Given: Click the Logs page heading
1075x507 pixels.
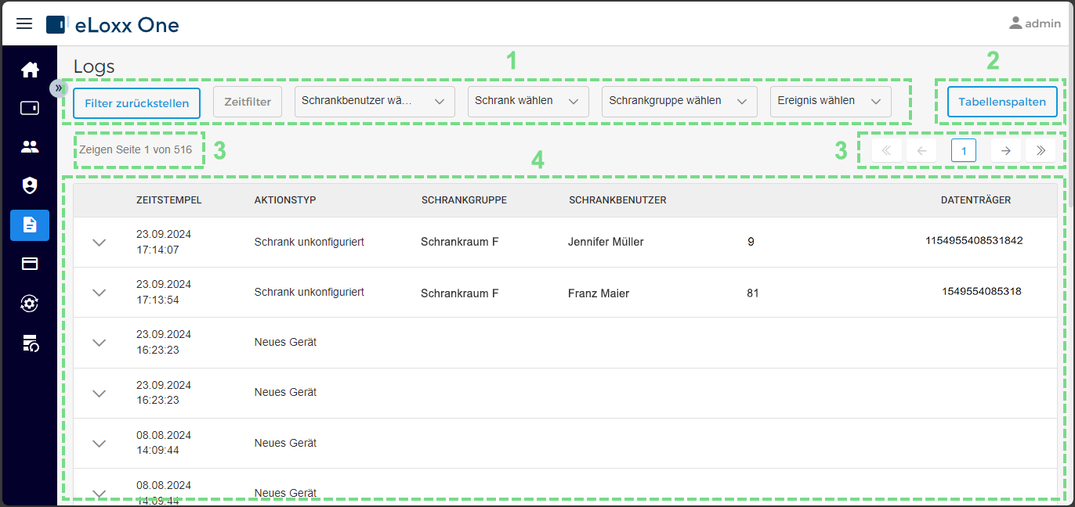Looking at the screenshot, I should pyautogui.click(x=94, y=67).
